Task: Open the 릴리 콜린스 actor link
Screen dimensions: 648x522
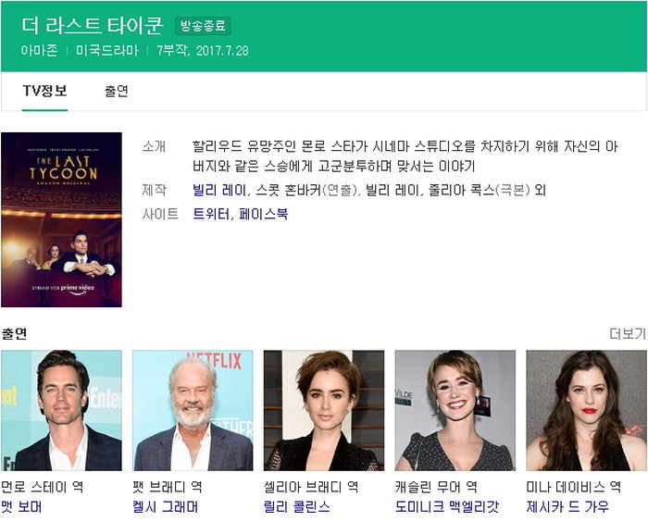Action: [297, 506]
